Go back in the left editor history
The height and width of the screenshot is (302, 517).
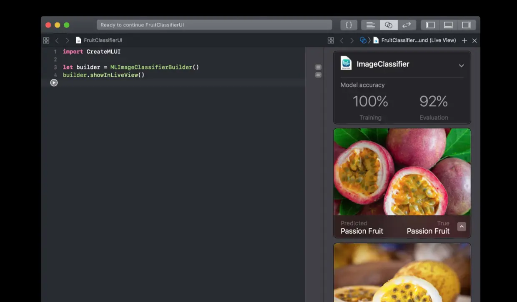[57, 40]
